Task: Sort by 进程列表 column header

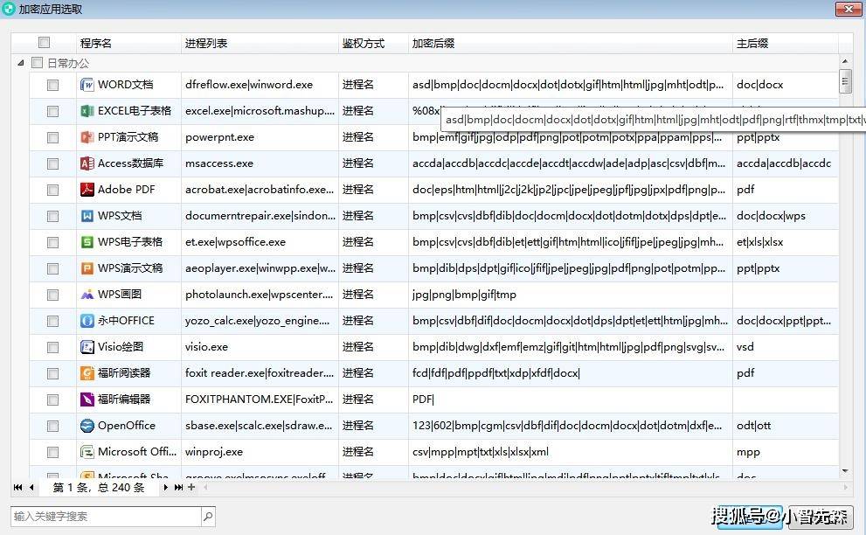Action: click(x=260, y=43)
